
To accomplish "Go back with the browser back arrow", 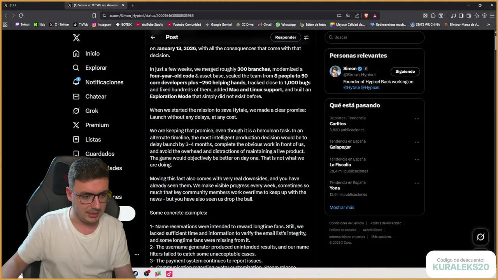I will pos(5,16).
